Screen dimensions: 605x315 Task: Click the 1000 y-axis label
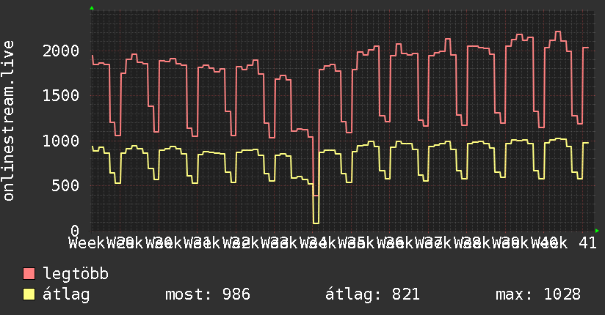click(61, 141)
